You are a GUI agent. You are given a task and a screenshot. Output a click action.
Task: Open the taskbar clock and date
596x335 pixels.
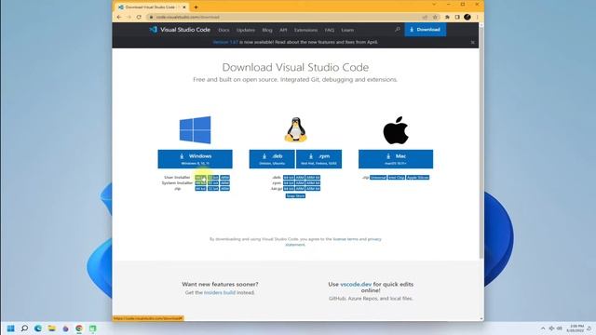point(576,328)
